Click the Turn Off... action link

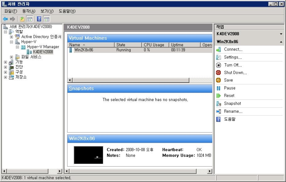(x=233, y=65)
